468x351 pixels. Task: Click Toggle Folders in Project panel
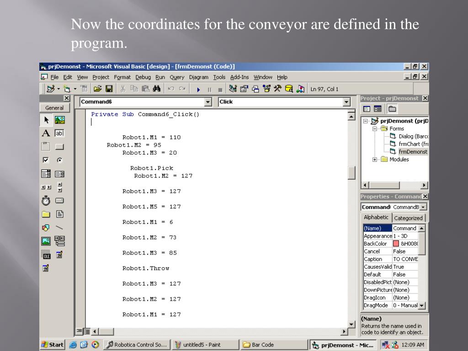(392, 109)
